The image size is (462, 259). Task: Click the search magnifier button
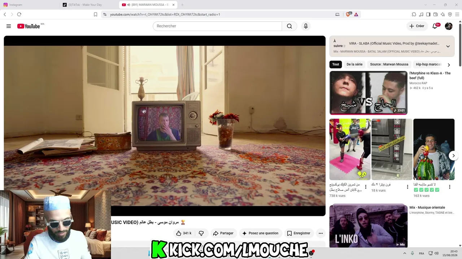289,26
